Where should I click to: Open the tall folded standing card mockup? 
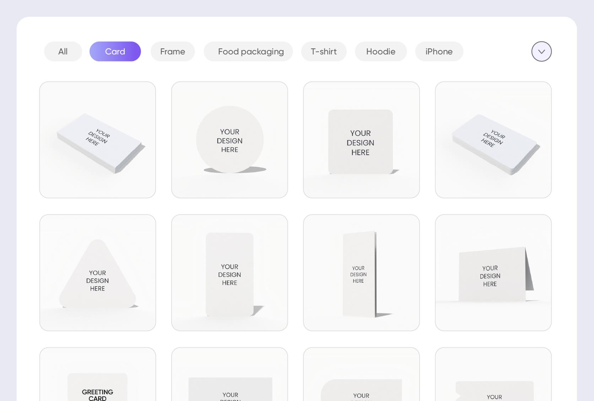tap(361, 273)
